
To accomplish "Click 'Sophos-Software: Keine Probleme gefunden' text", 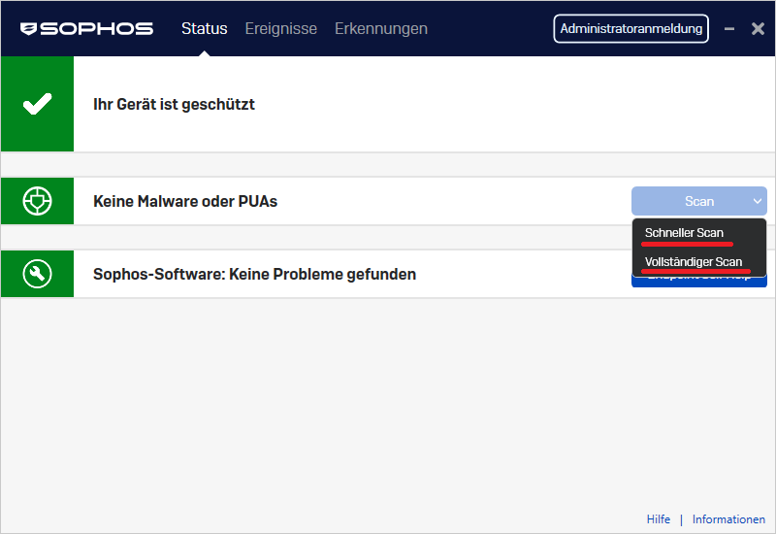I will pos(254,274).
